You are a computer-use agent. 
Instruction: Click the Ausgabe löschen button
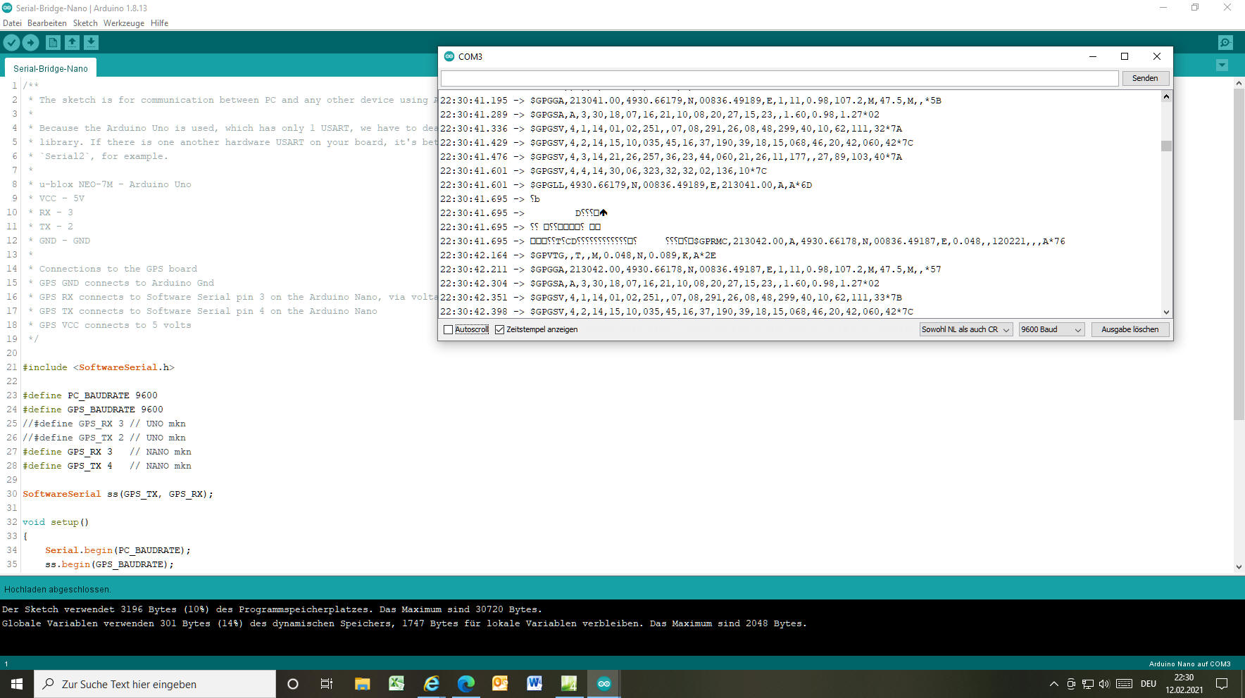[x=1130, y=329]
